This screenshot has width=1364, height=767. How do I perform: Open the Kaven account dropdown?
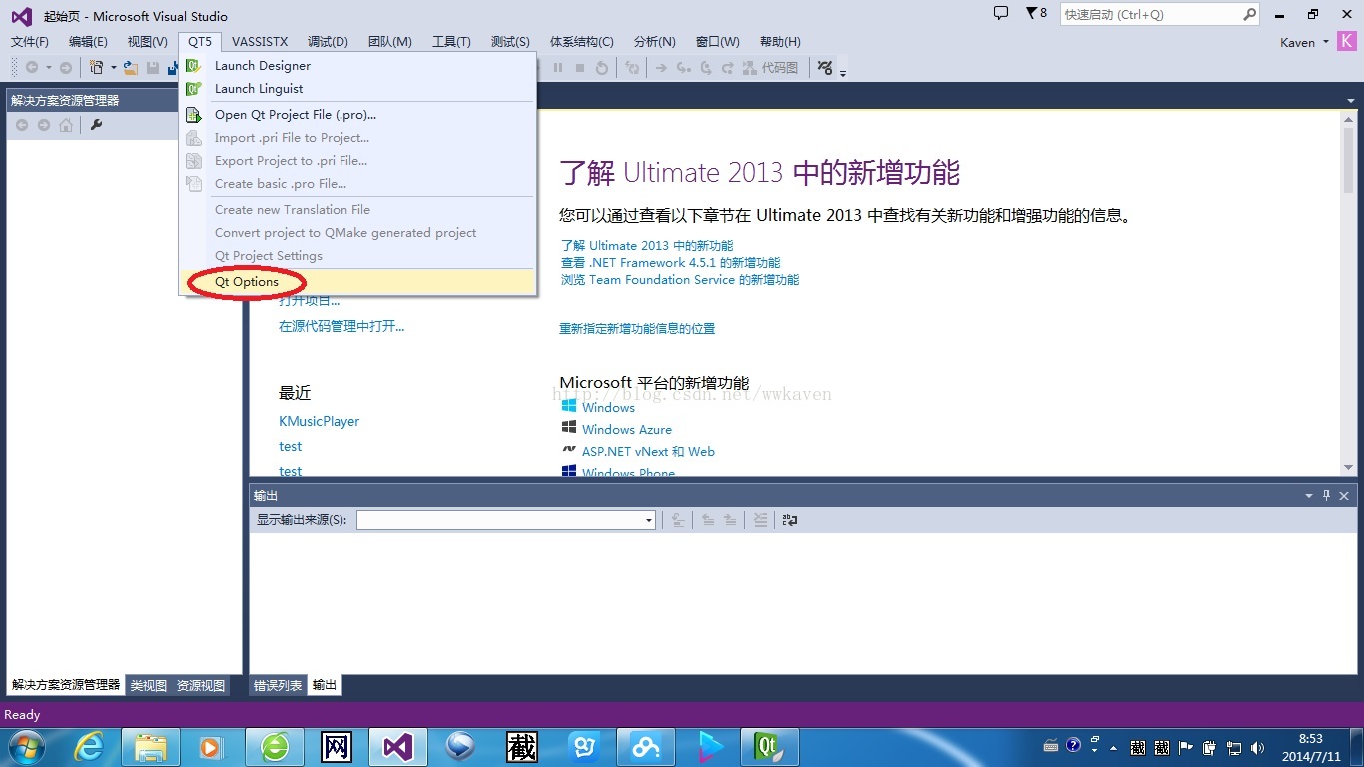[x=1326, y=42]
